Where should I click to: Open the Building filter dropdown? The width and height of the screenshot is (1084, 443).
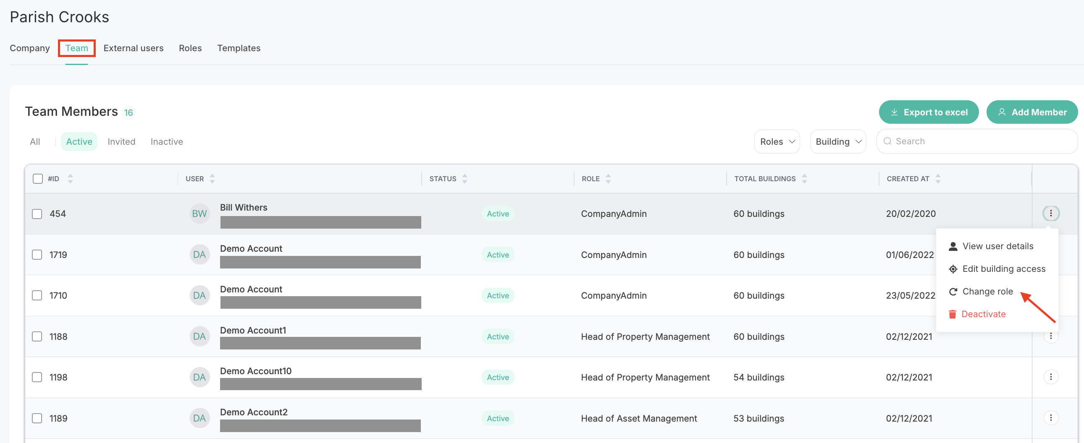click(838, 142)
